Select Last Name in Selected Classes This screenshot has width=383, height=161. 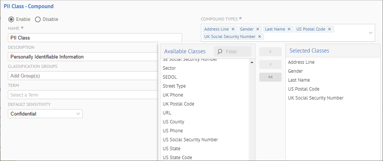tap(299, 80)
